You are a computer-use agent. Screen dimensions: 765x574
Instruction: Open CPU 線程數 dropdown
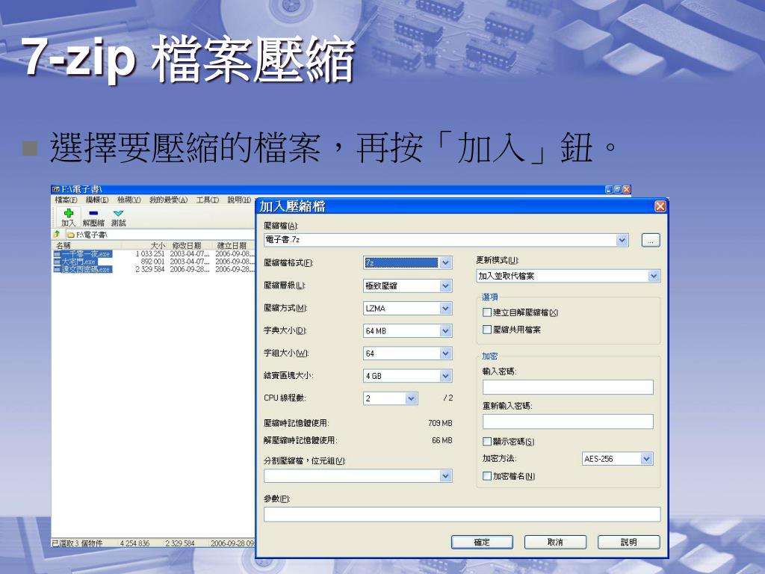[411, 398]
